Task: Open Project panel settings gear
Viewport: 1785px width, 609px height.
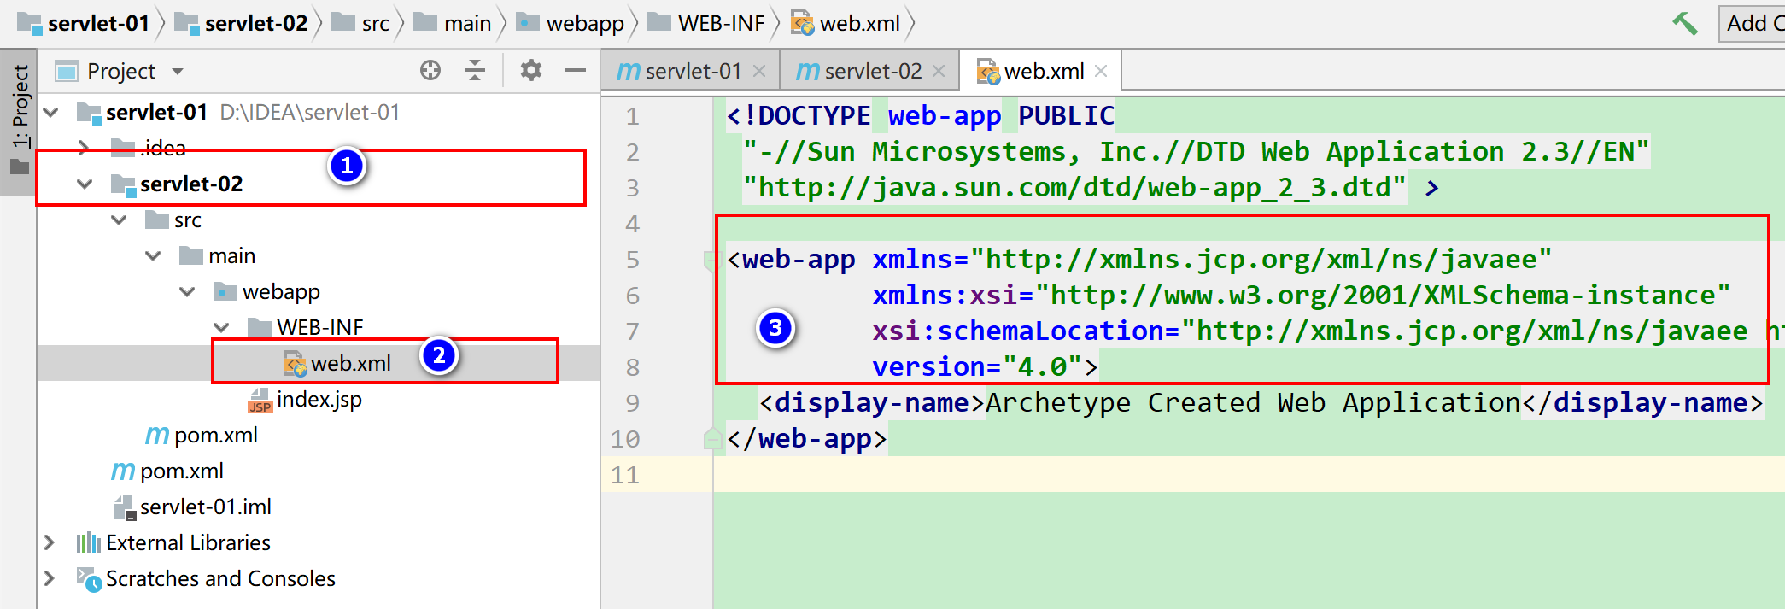Action: (531, 71)
